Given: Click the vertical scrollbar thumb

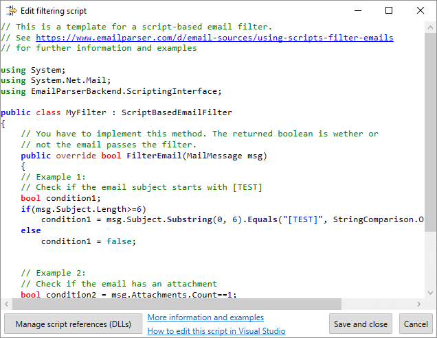Looking at the screenshot, I should 430,132.
